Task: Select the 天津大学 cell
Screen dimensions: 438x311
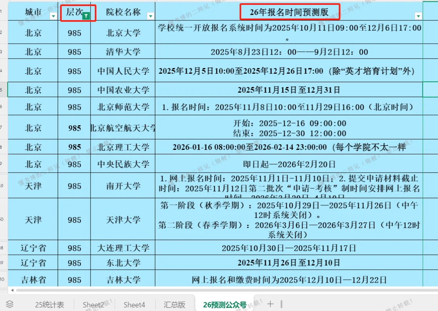Action: 123,219
